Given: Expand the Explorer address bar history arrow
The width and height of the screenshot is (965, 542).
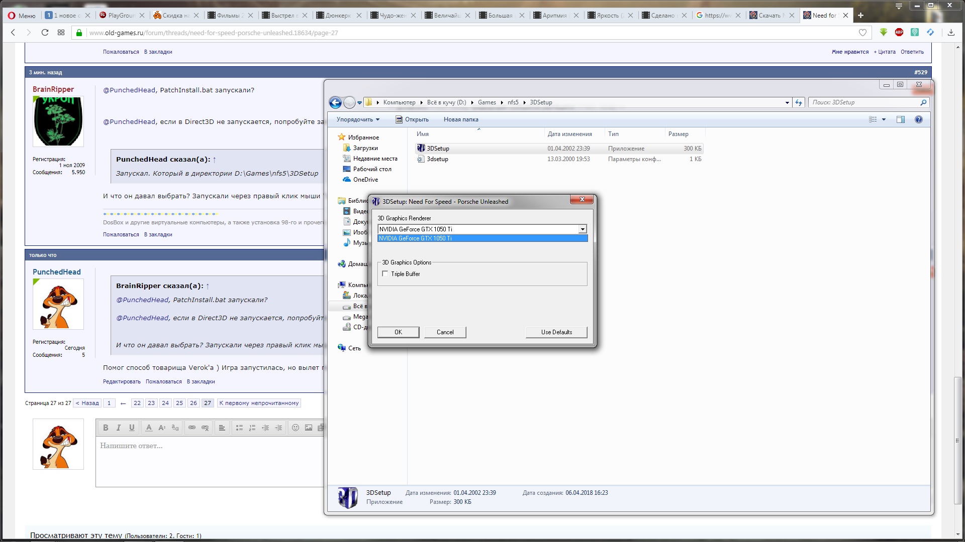Looking at the screenshot, I should [x=787, y=102].
